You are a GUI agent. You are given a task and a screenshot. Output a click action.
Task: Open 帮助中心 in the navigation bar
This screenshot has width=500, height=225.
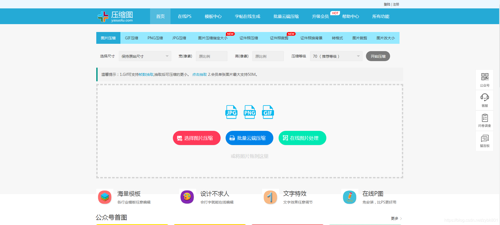click(350, 16)
